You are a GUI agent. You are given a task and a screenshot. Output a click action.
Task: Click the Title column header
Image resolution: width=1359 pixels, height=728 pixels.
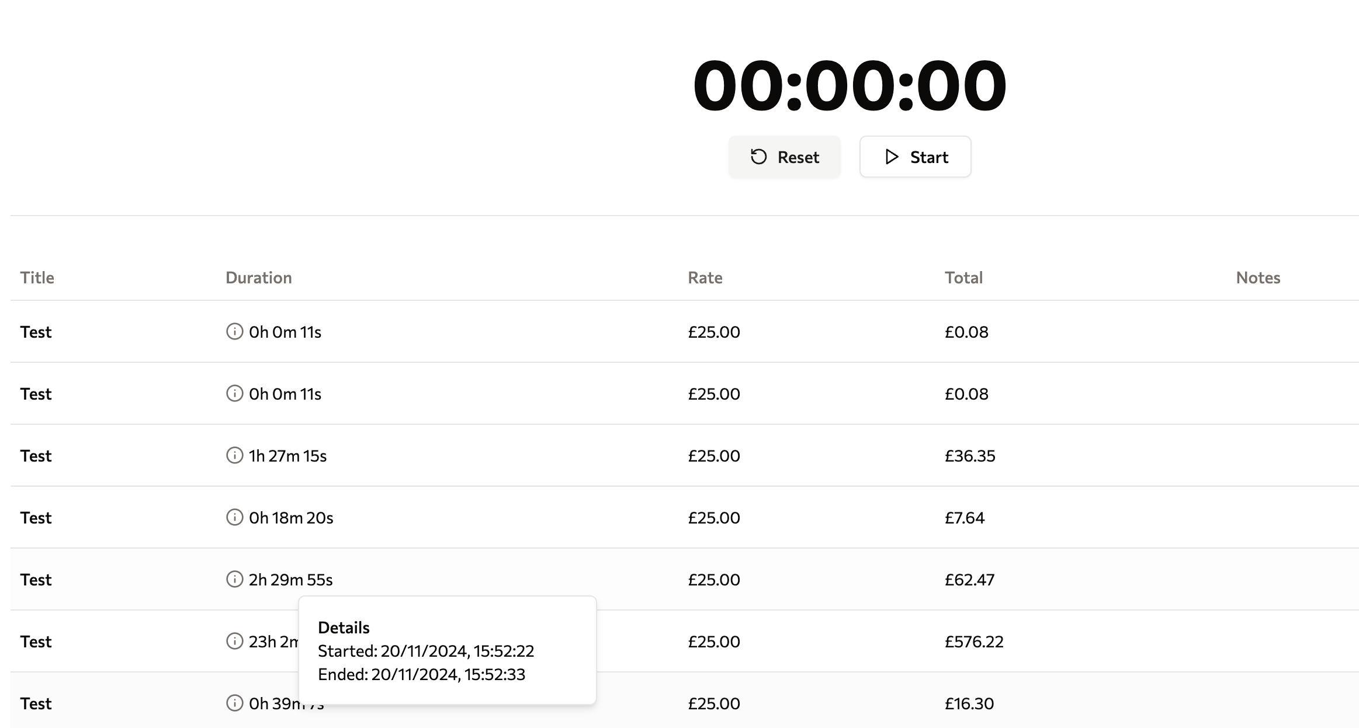37,278
